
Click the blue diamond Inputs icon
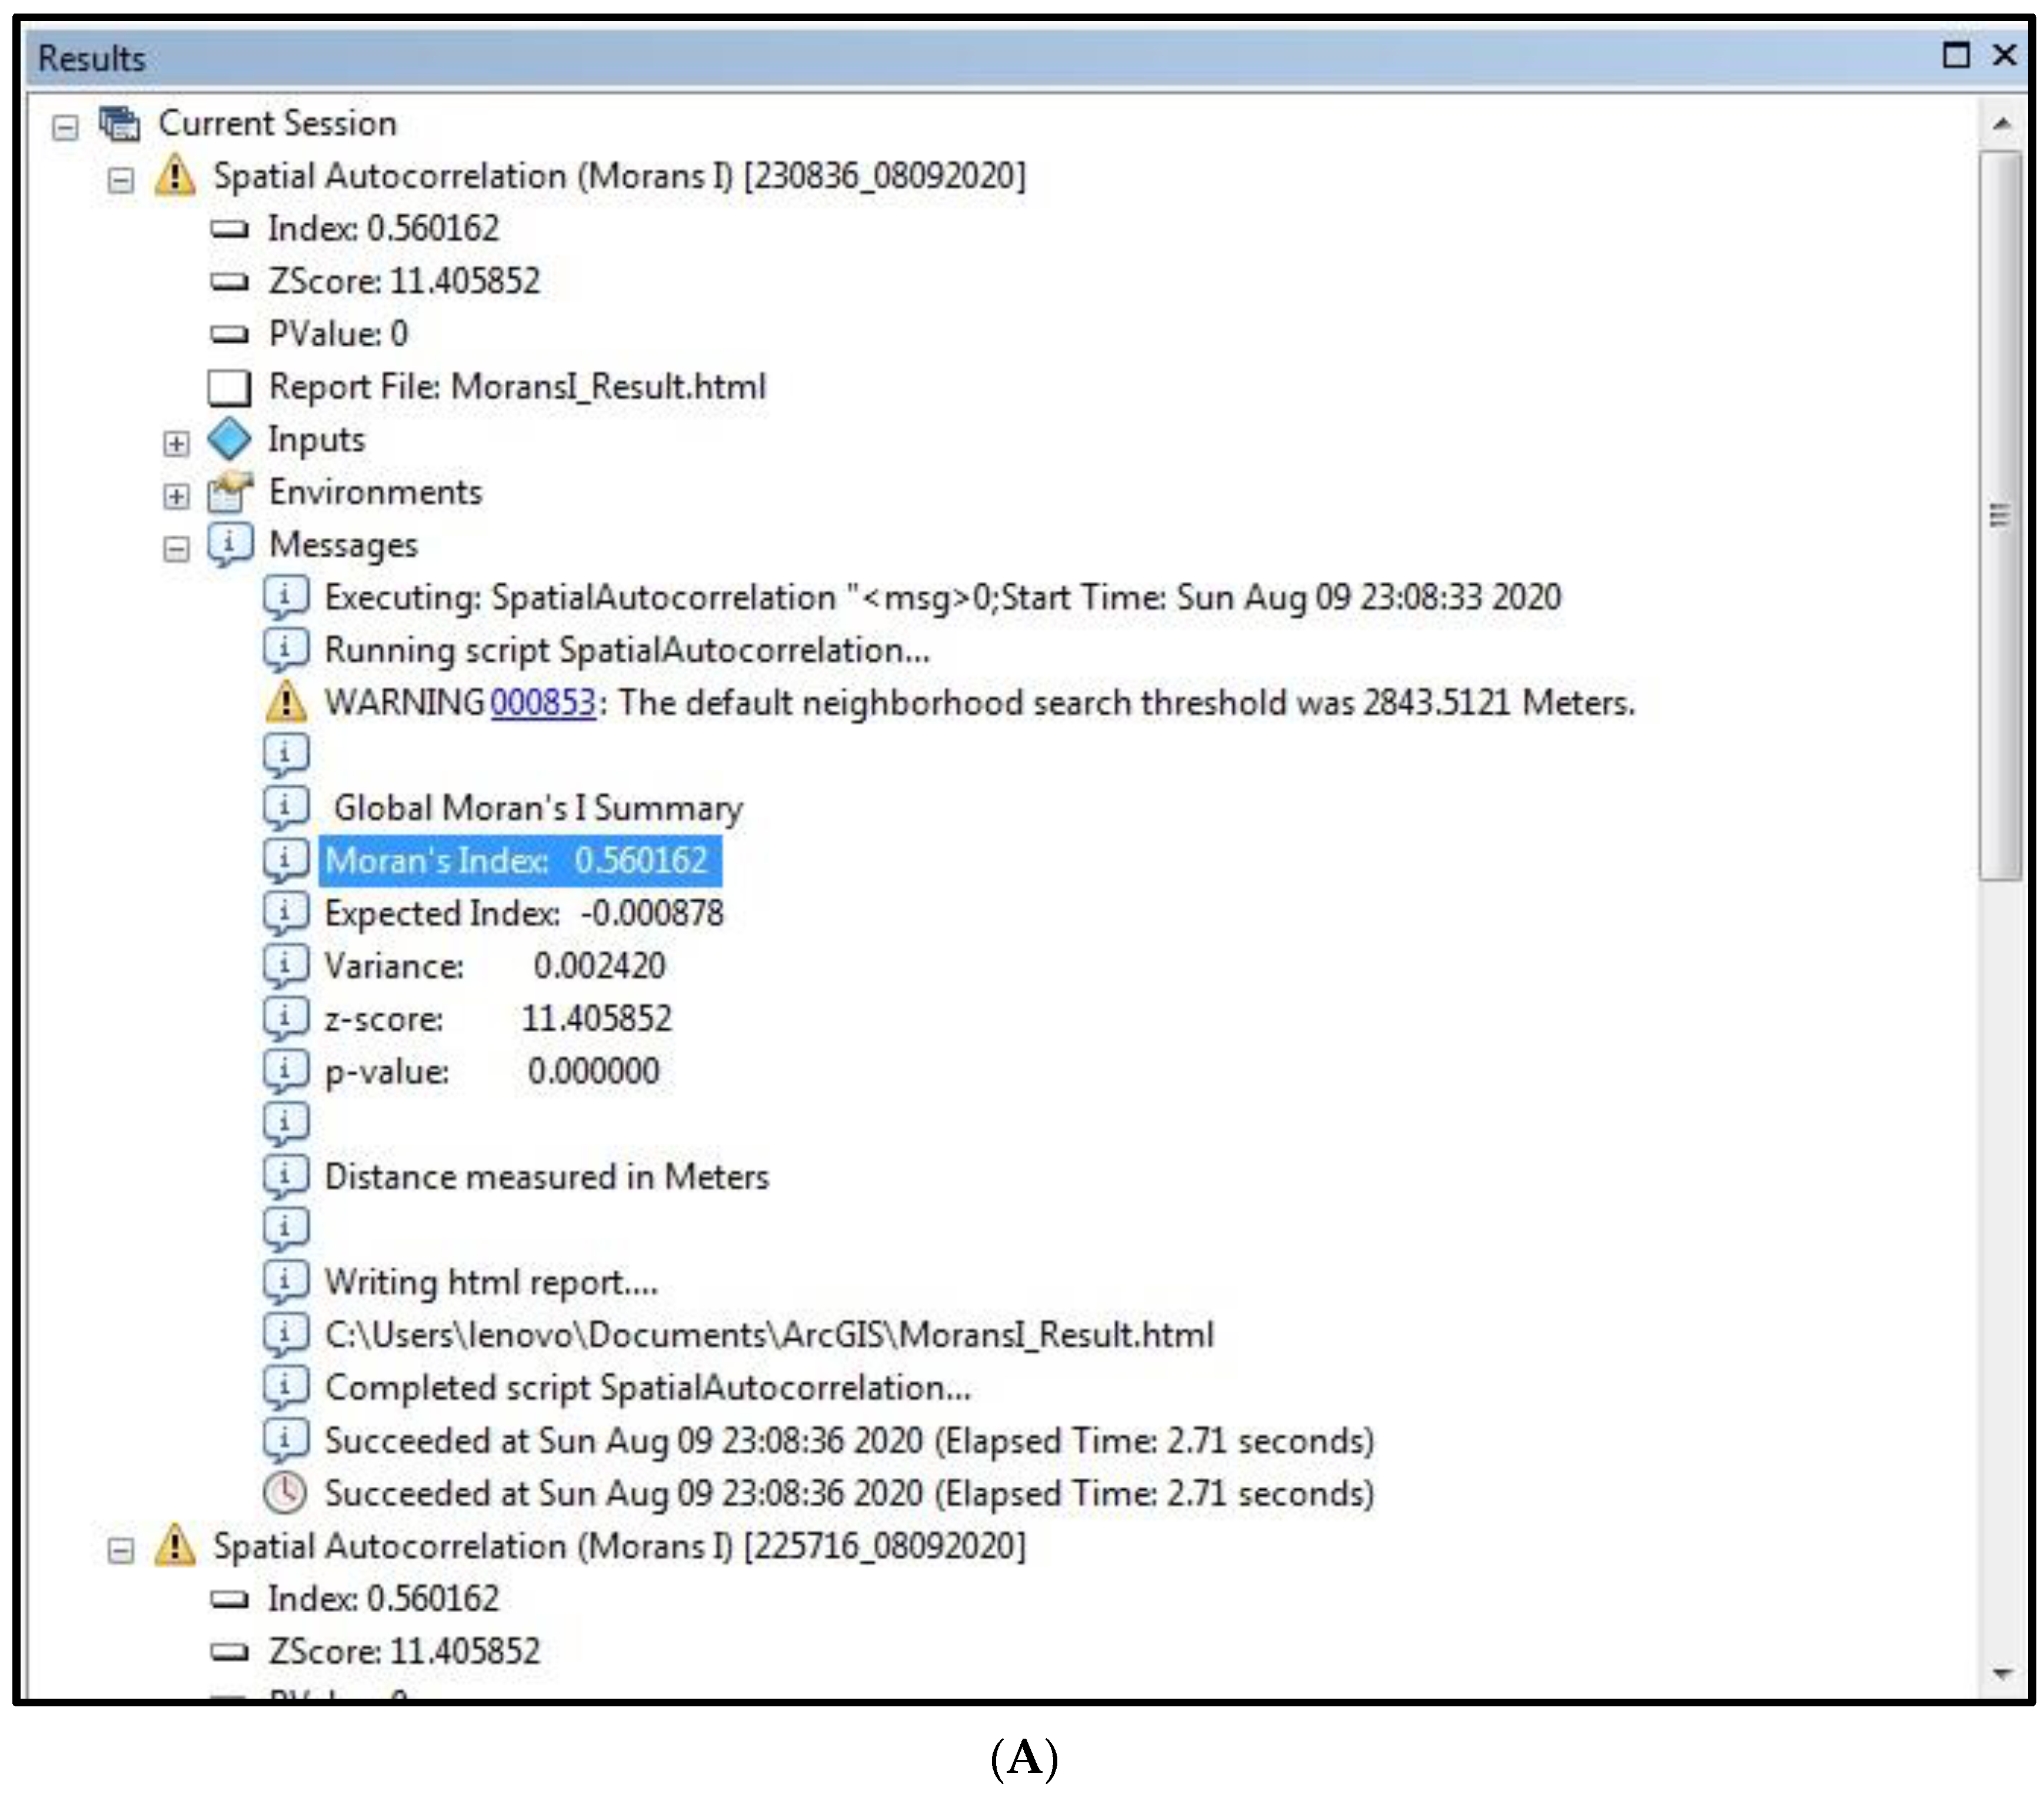pos(229,440)
